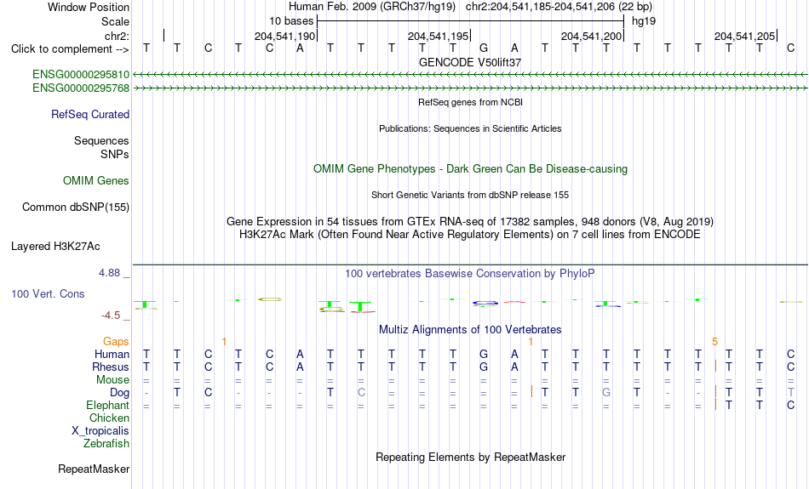Click the PhyloP -4.5 lower limit value
Viewport: 809px width, 489px height.
(x=111, y=316)
